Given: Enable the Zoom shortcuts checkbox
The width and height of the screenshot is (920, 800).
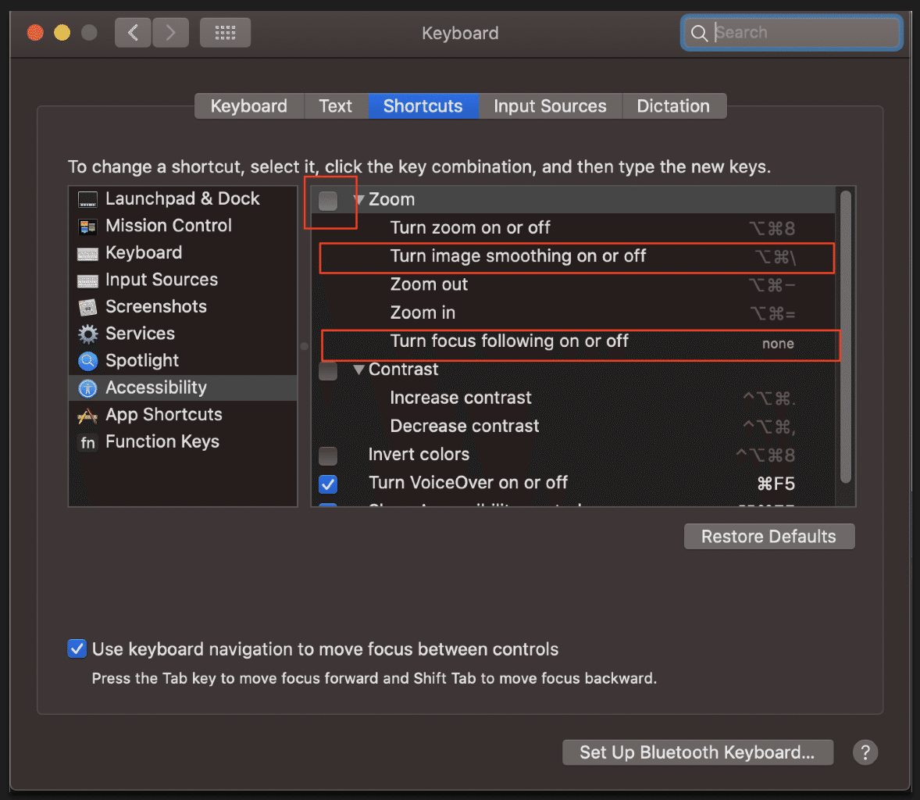Looking at the screenshot, I should pos(328,201).
